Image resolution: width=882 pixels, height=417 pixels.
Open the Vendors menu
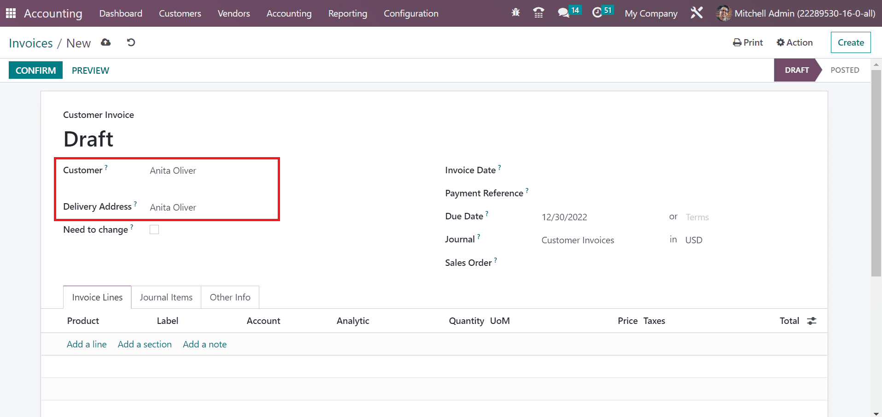[x=234, y=13]
